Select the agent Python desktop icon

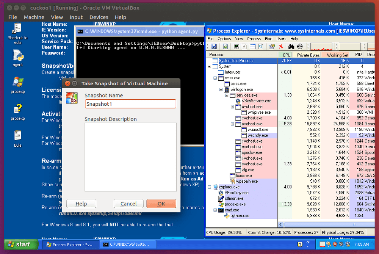(x=18, y=58)
